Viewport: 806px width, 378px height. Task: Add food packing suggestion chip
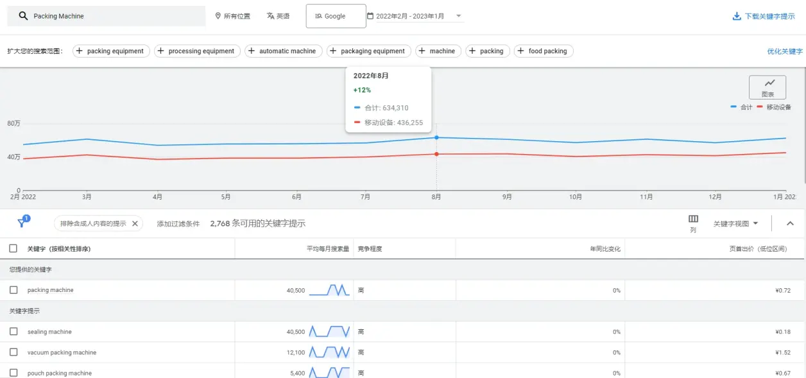(544, 51)
